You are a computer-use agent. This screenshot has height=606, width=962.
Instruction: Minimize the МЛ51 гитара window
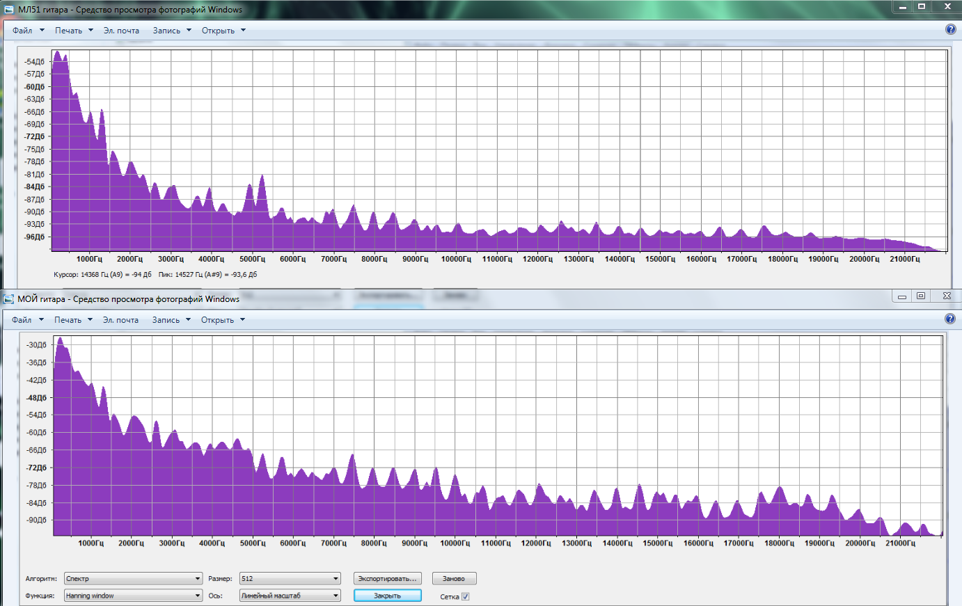click(x=902, y=6)
